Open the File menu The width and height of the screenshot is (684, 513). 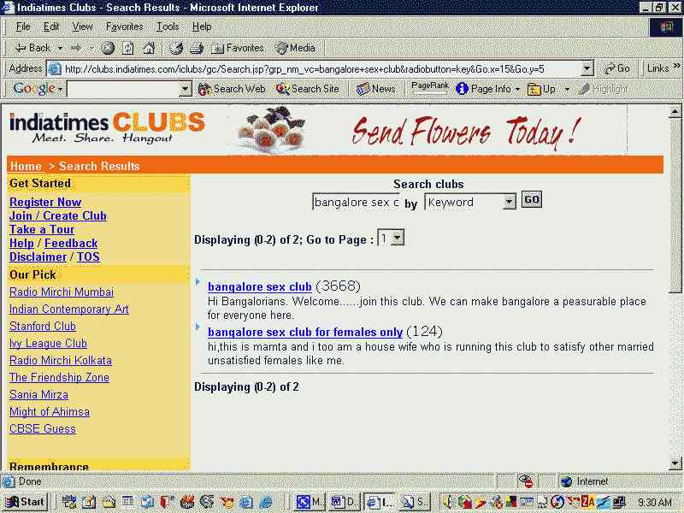point(23,27)
